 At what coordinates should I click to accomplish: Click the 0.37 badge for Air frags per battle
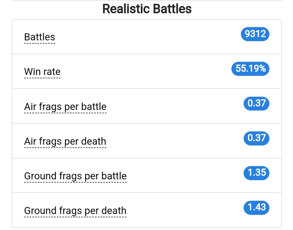[256, 103]
